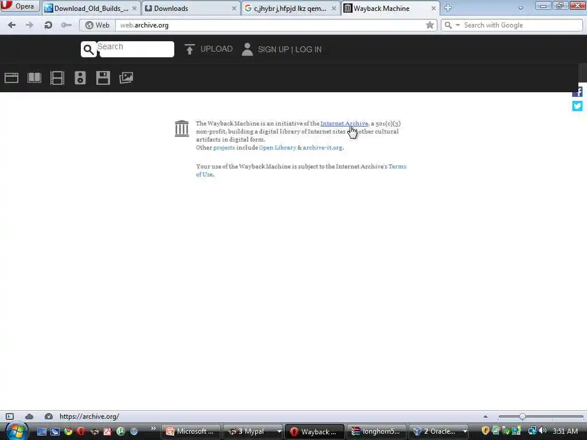
Task: Close the Download_Old_Builds tab
Action: tap(134, 8)
